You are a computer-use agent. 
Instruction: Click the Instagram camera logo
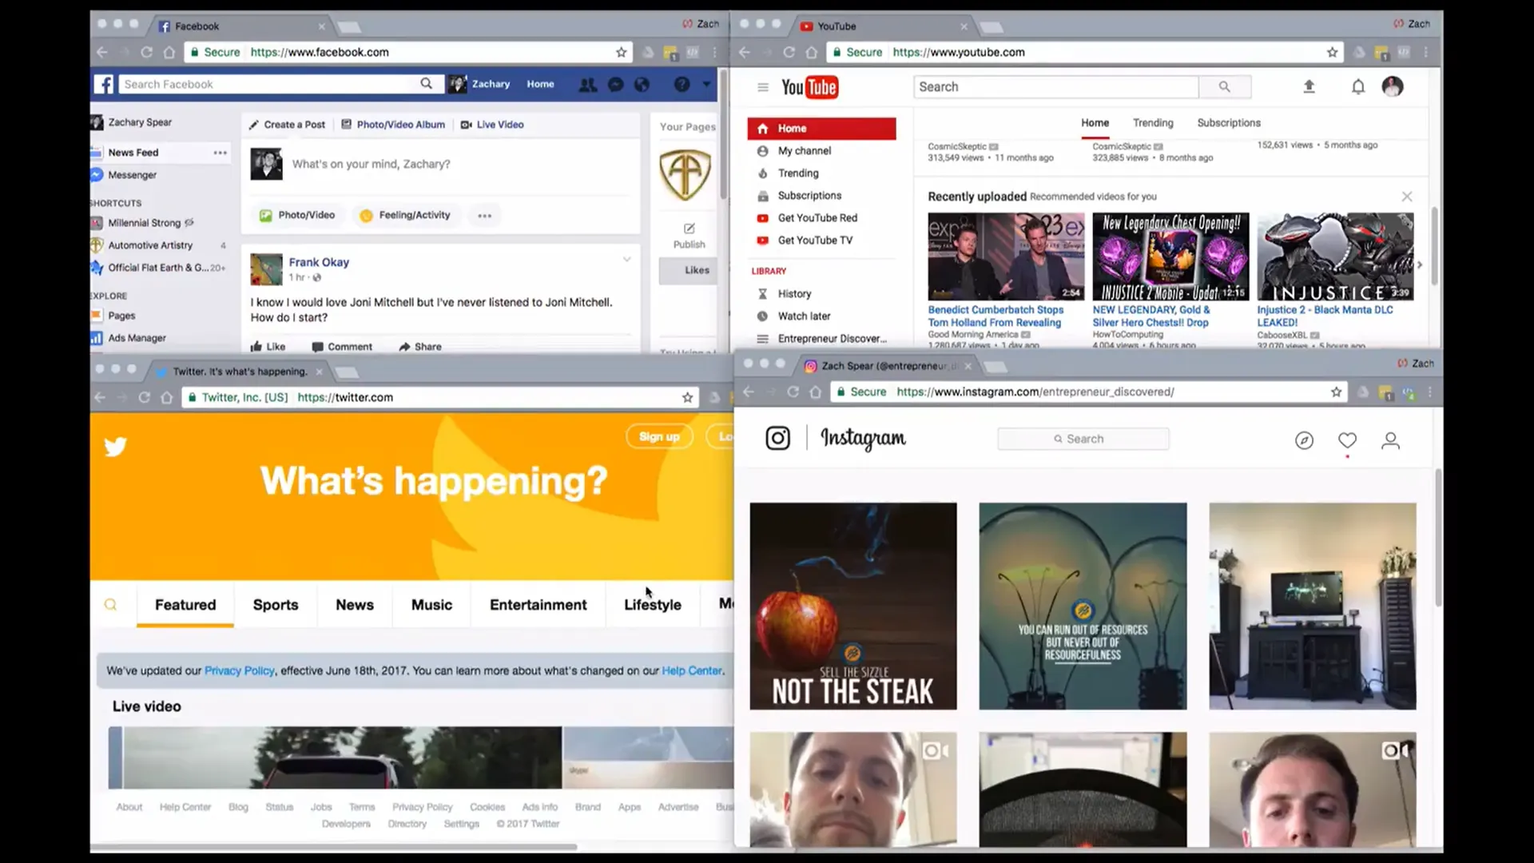click(777, 438)
